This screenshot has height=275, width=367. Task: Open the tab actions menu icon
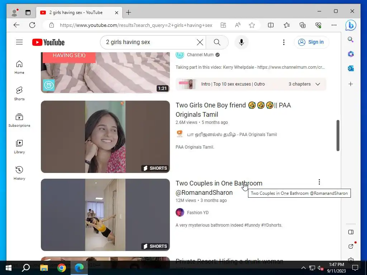28,13
